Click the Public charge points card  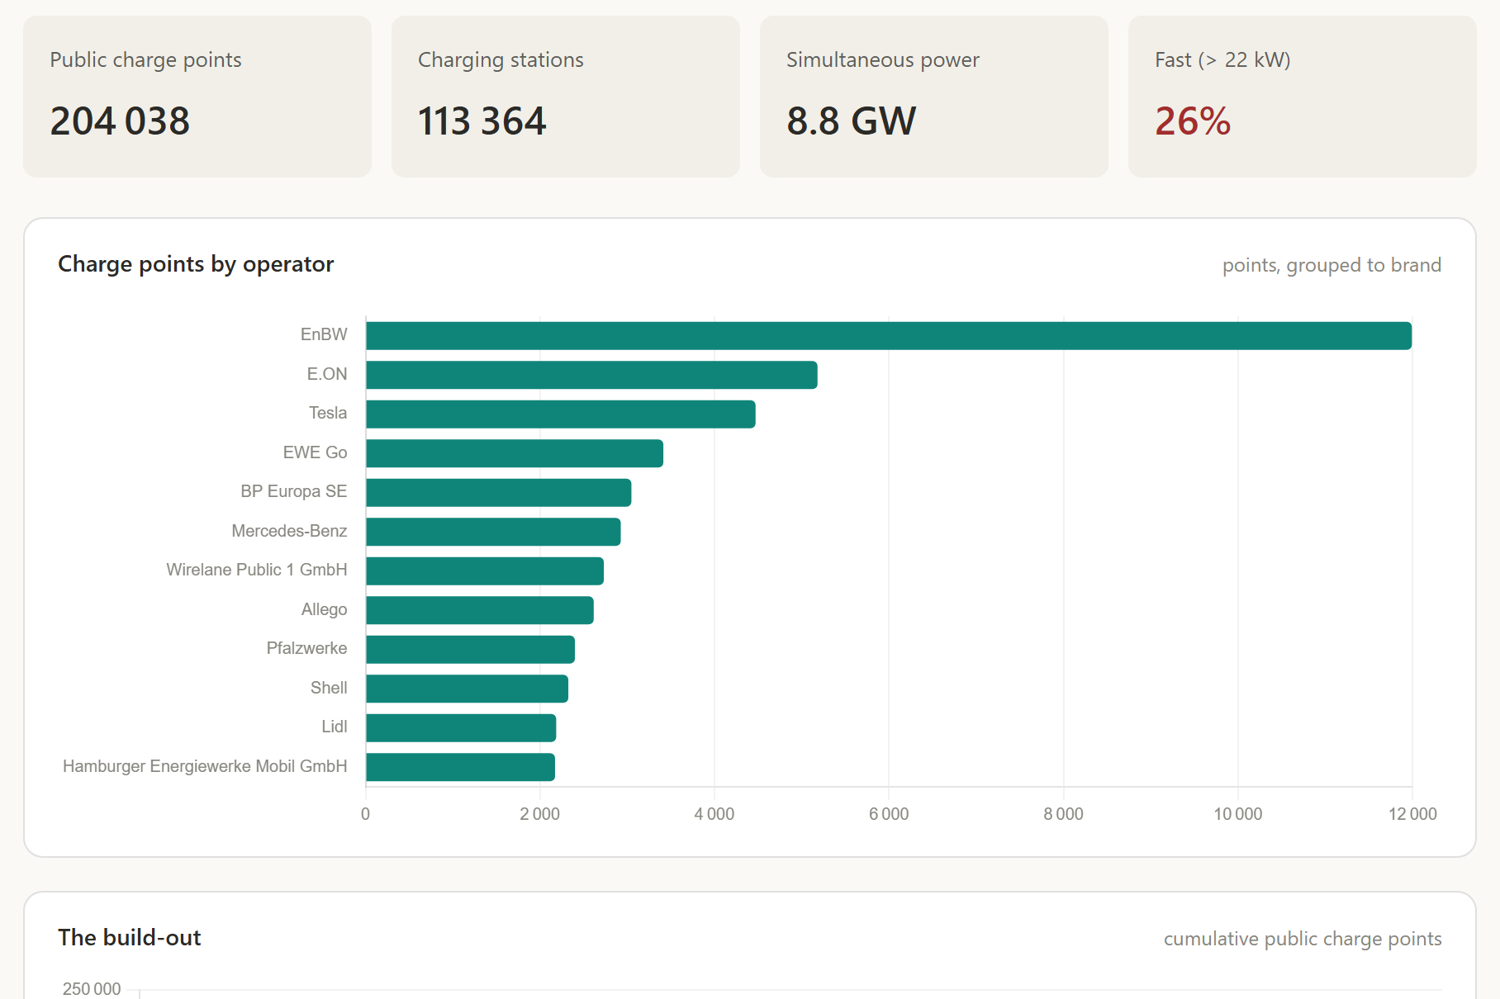click(197, 97)
